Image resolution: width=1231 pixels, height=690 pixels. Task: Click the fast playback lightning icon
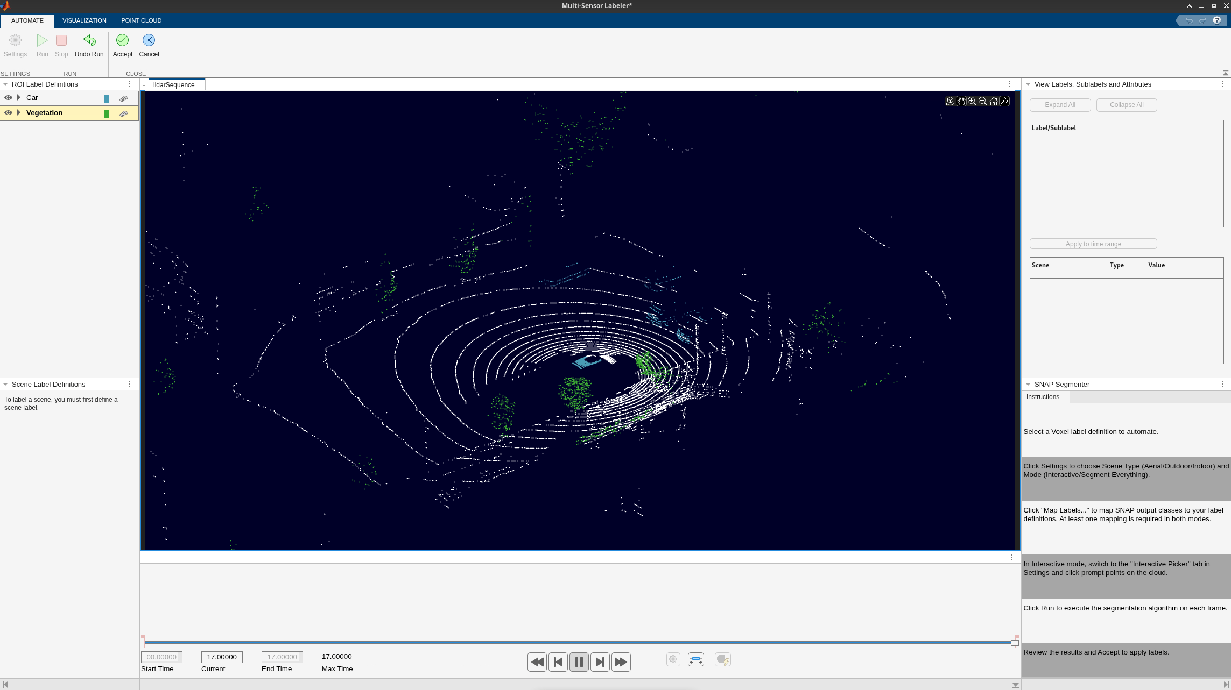722,659
